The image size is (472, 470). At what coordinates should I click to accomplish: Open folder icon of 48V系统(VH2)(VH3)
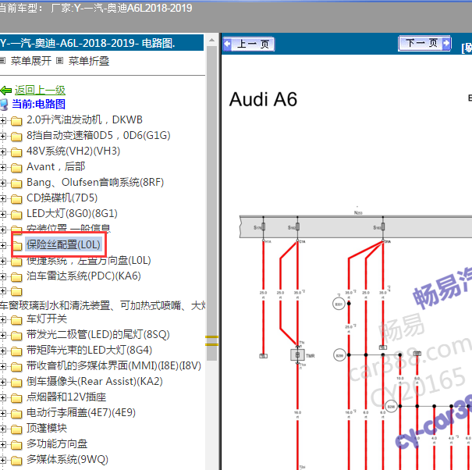coord(16,152)
